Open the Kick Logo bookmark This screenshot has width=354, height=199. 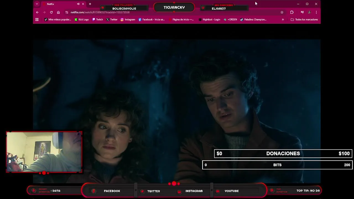(x=82, y=19)
